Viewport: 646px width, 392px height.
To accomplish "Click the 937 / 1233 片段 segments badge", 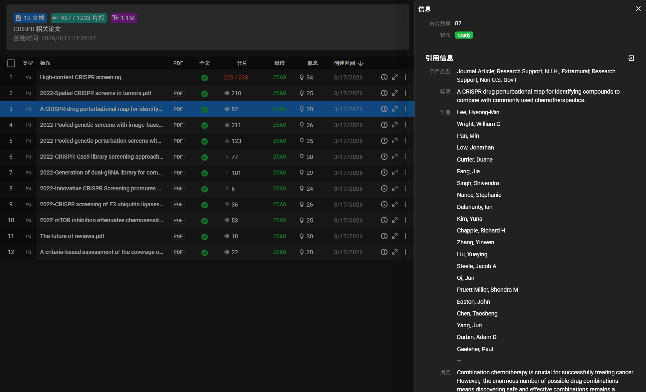I will click(x=79, y=18).
